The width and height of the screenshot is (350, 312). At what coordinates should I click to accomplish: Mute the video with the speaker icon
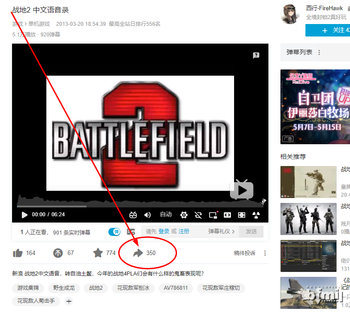tap(148, 215)
